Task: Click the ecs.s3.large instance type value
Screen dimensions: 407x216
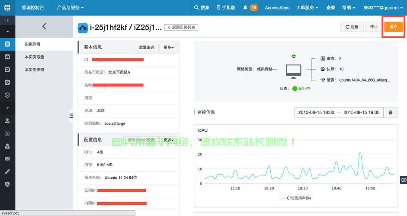Action: point(115,124)
